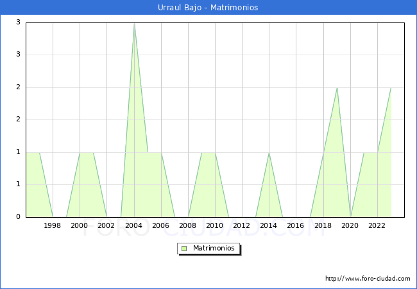Open the foro-ciudad.com link
The width and height of the screenshot is (417, 289).
(x=368, y=279)
